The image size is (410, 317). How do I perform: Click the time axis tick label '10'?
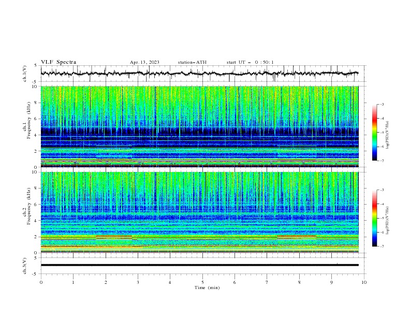tap(364, 282)
